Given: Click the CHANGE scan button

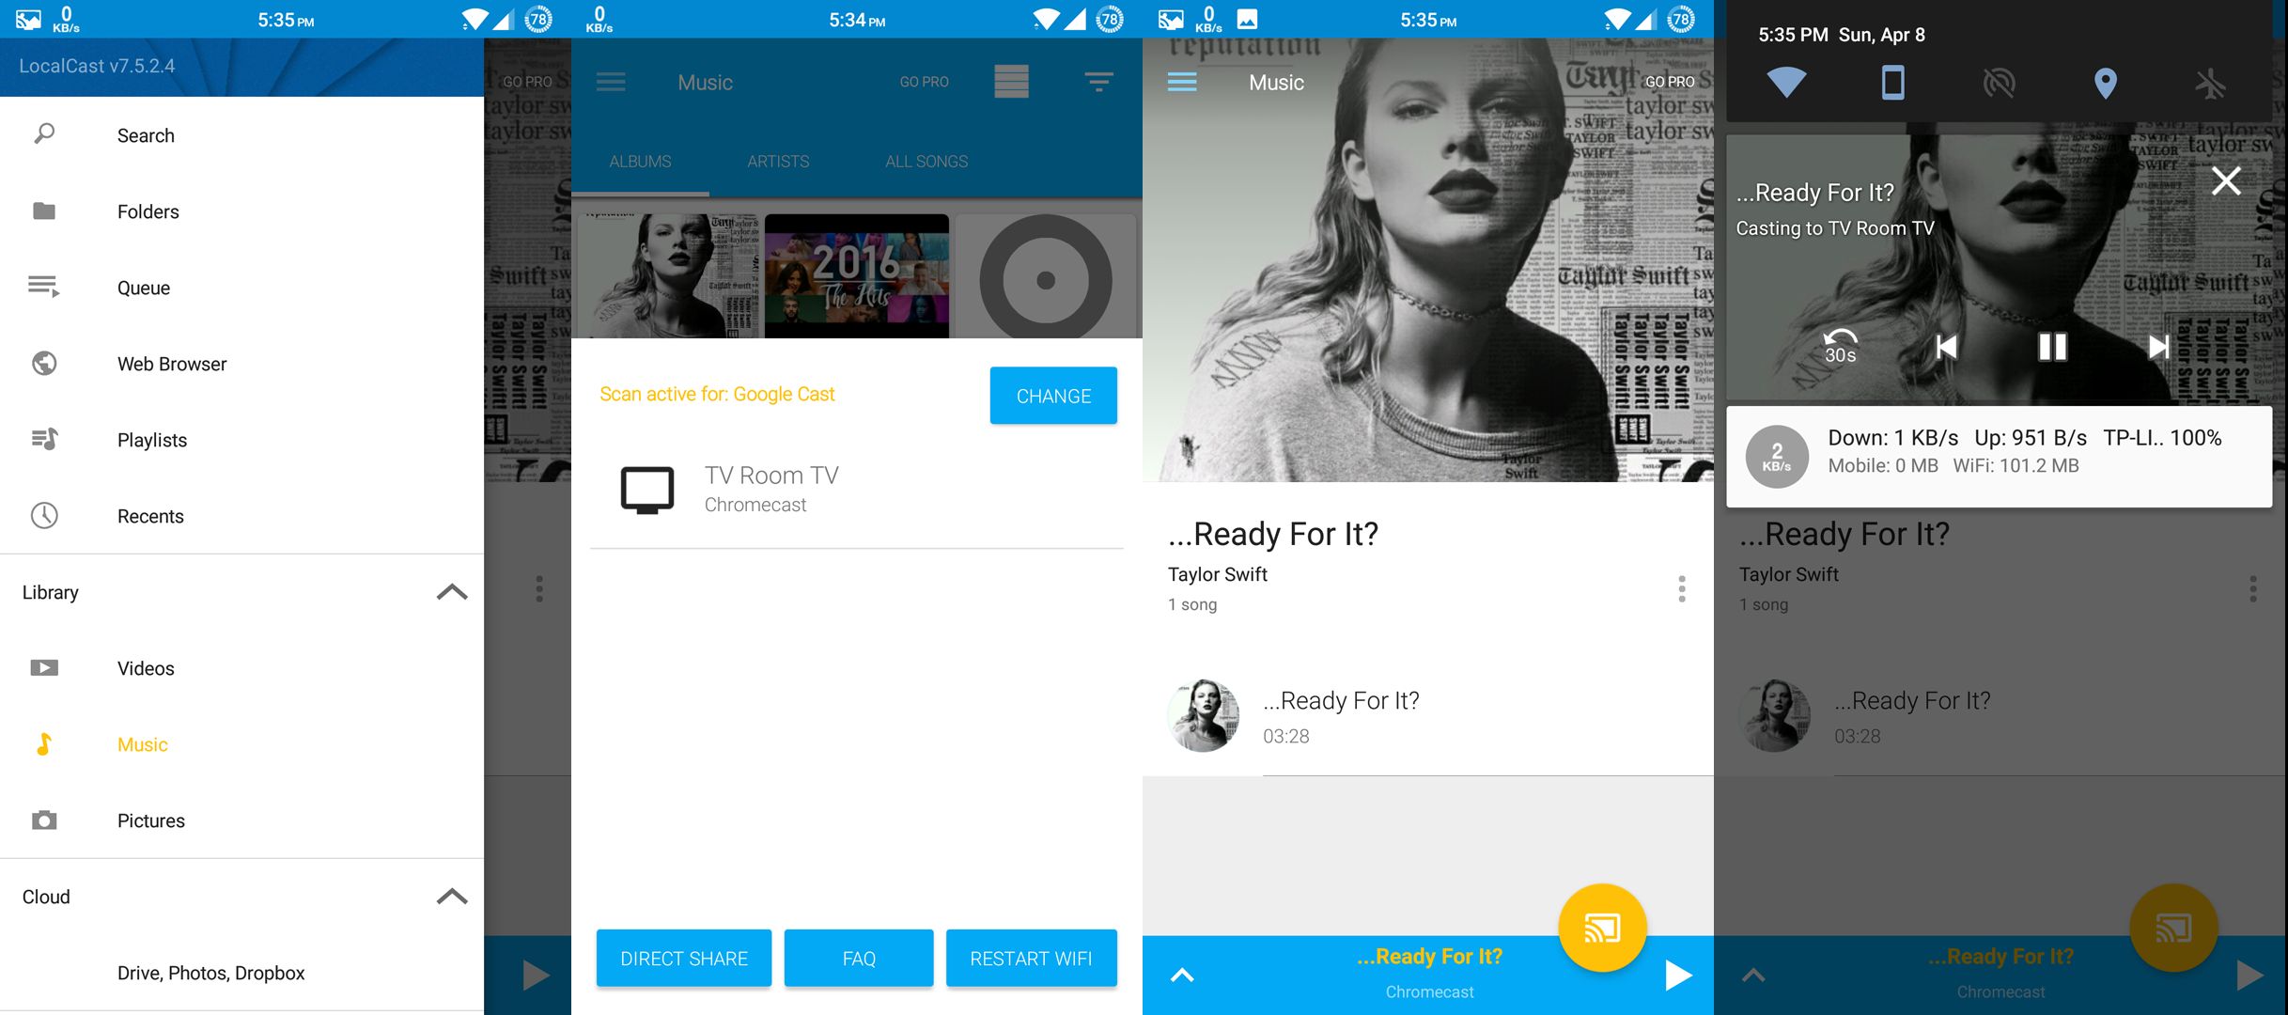Looking at the screenshot, I should point(1053,396).
